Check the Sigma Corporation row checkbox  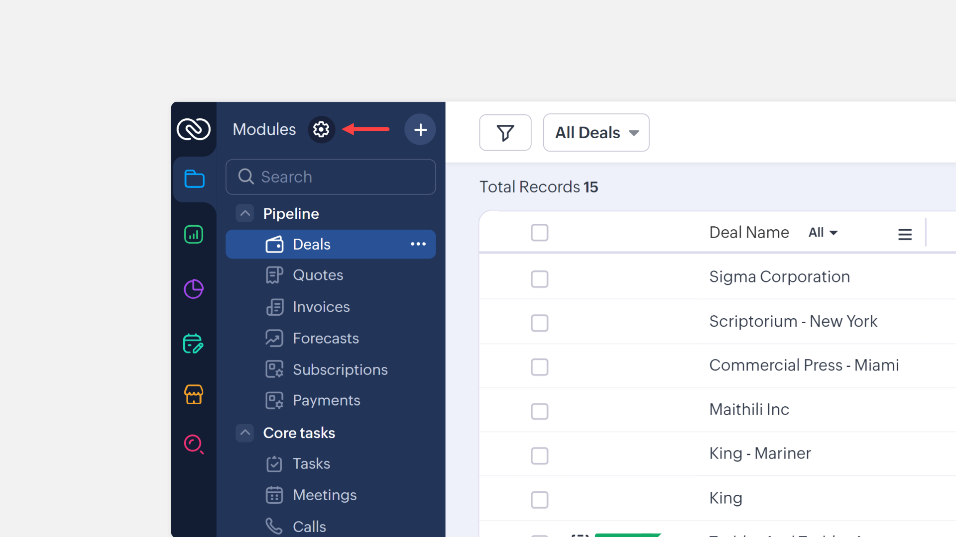(540, 279)
